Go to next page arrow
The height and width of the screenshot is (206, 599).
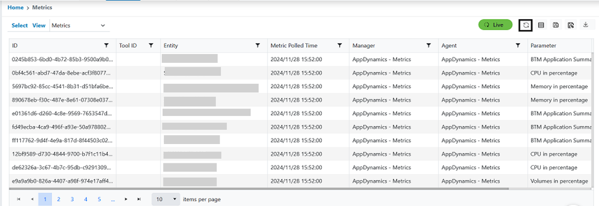tap(126, 199)
